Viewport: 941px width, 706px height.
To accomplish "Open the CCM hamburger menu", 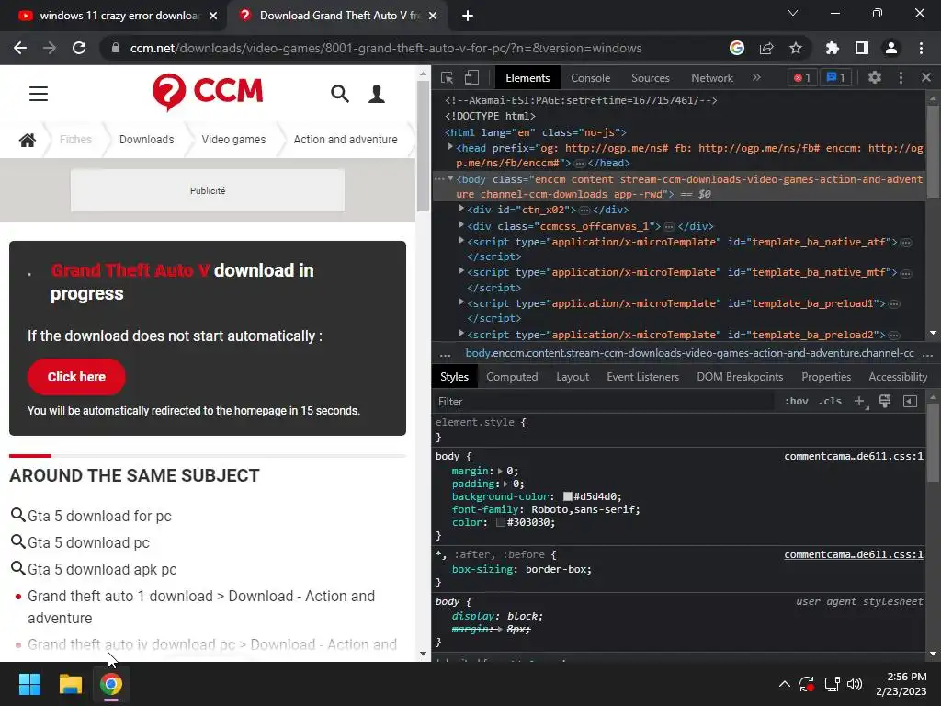I will click(x=39, y=94).
